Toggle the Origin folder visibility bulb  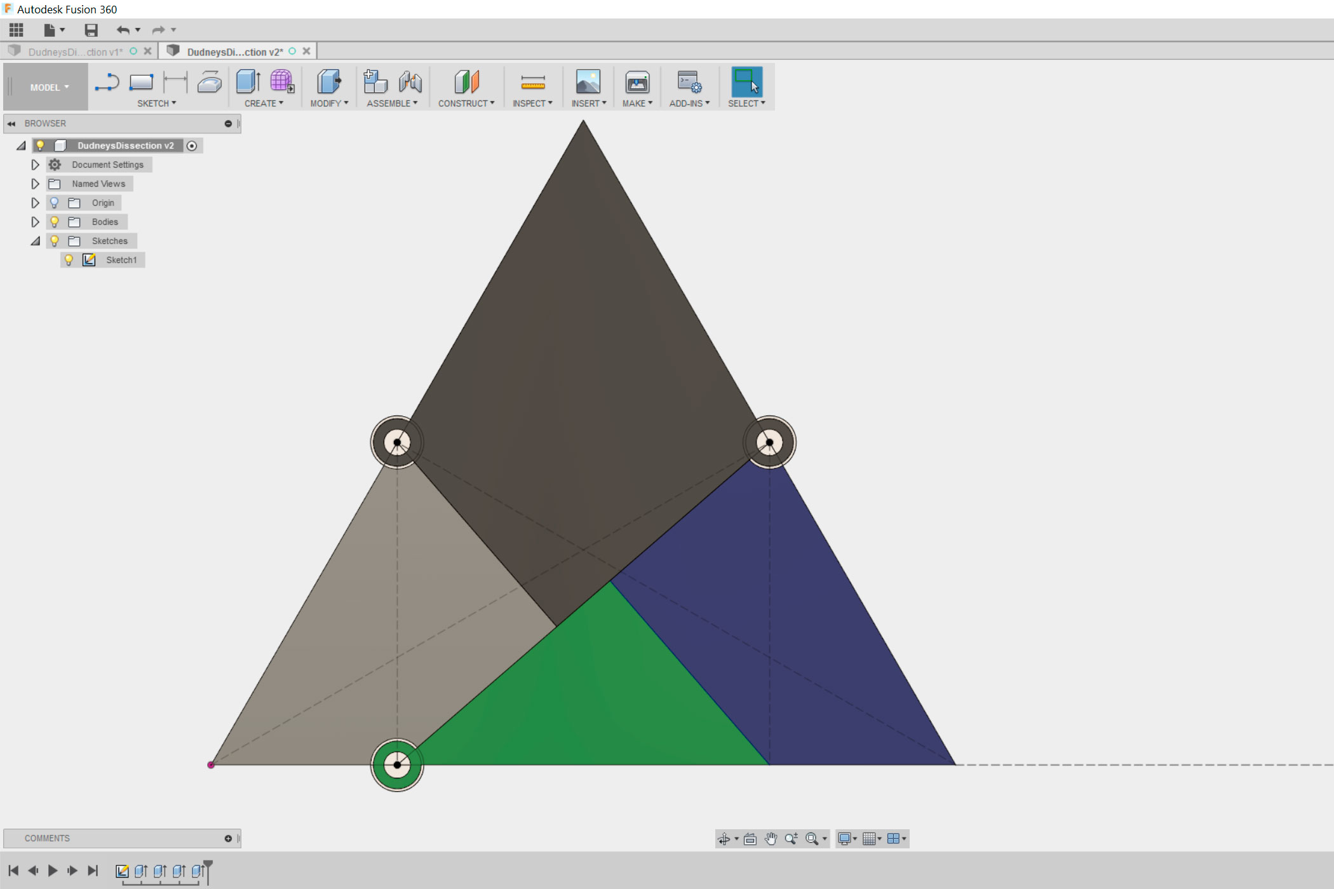pos(55,203)
